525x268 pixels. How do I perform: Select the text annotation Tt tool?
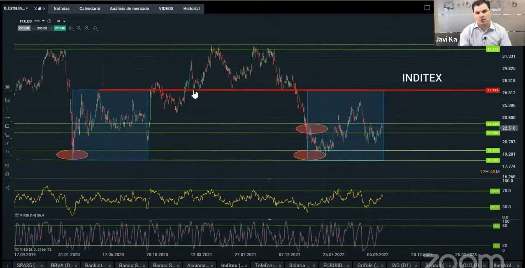[7, 151]
